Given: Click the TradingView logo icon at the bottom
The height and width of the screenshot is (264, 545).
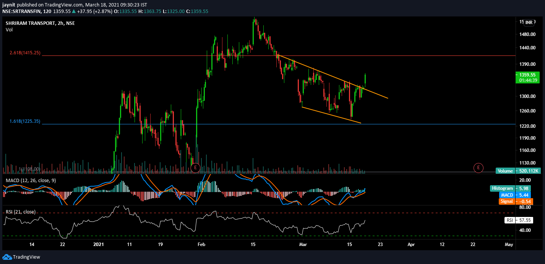Looking at the screenshot, I should [7, 257].
